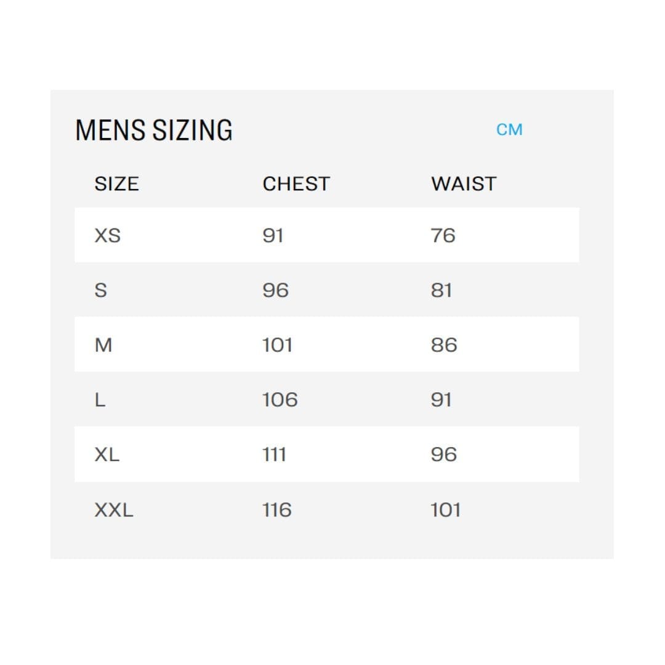Click the XXL chest value 116
The width and height of the screenshot is (665, 665).
click(x=277, y=510)
